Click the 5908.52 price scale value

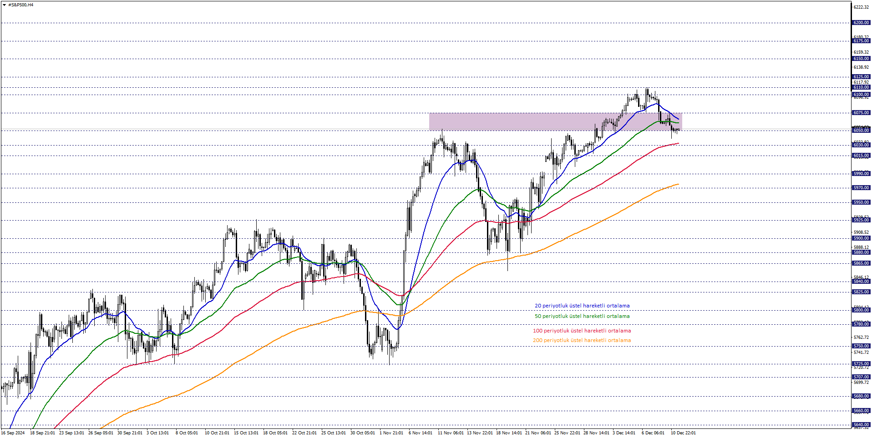tap(862, 232)
